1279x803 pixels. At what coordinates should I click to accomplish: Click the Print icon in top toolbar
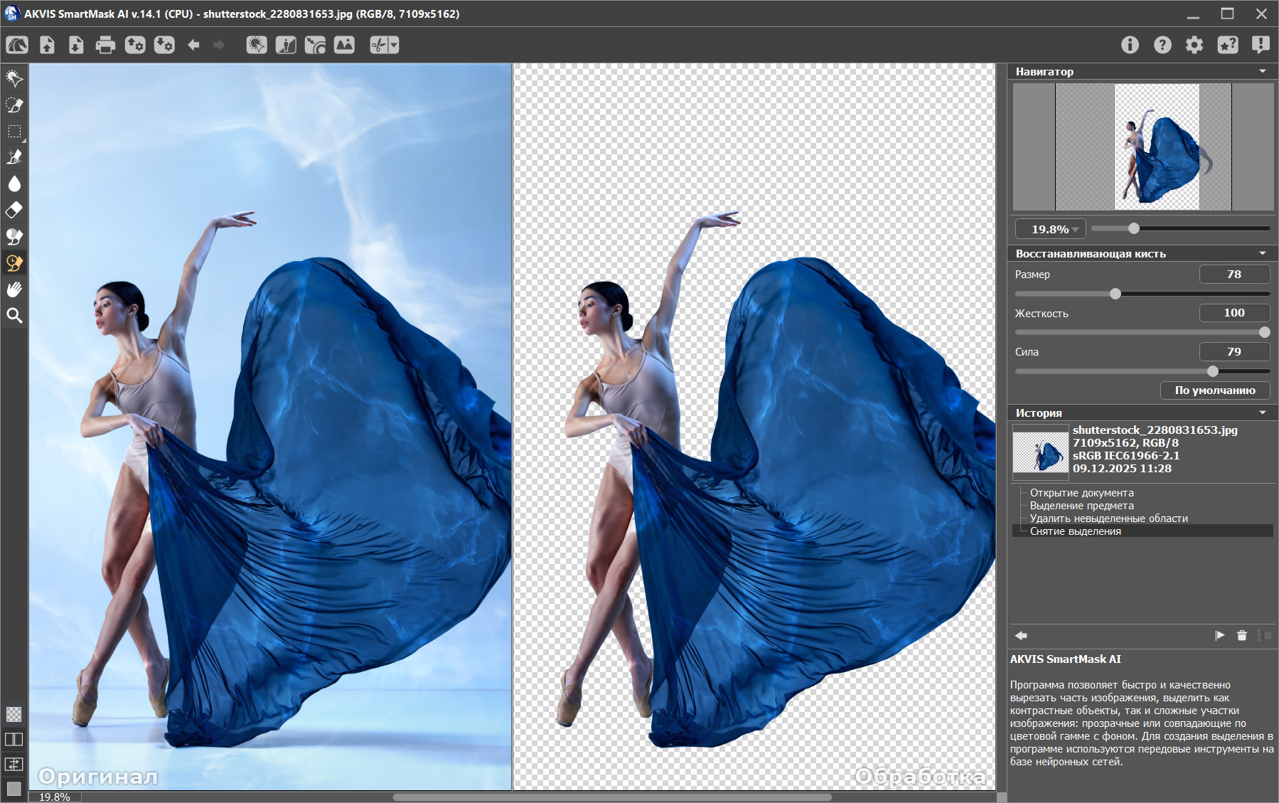pos(105,46)
